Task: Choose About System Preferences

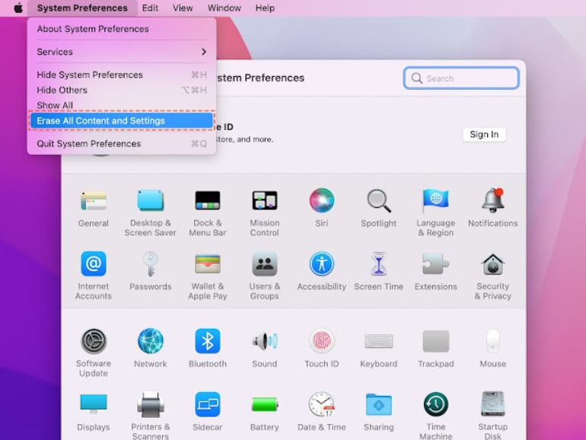Action: (122, 29)
